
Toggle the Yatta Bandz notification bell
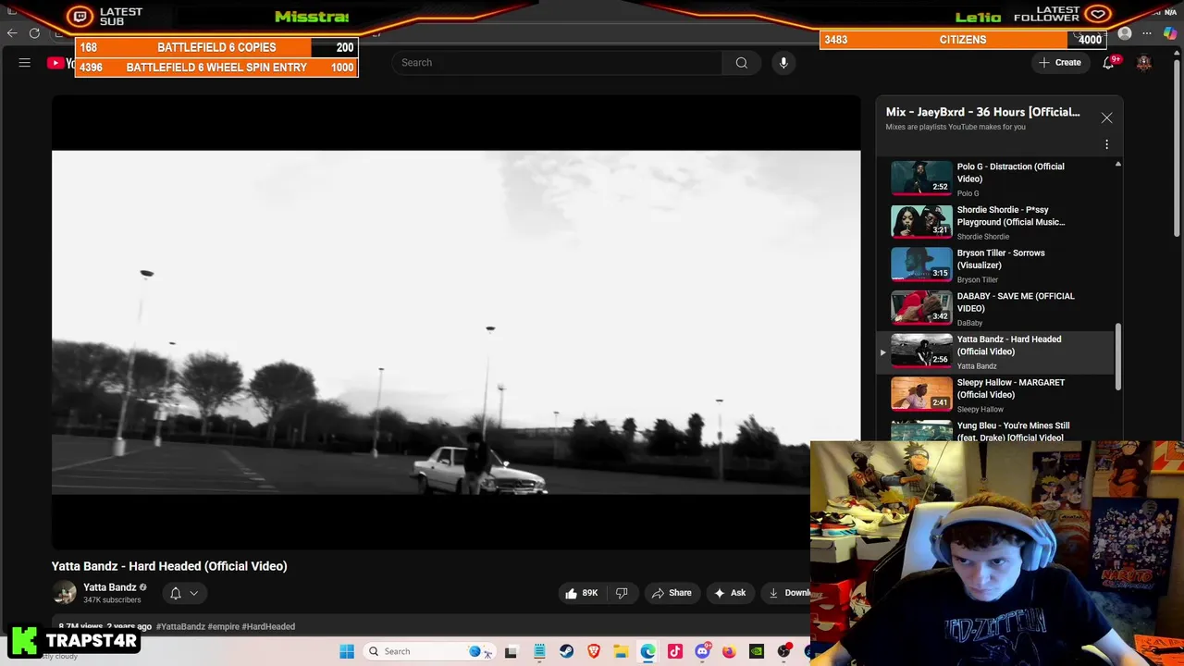click(175, 593)
